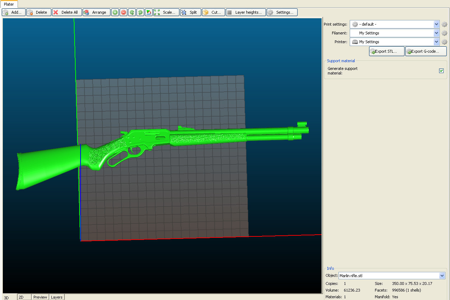Image resolution: width=450 pixels, height=300 pixels.
Task: Open the Cut... tool
Action: coord(213,12)
